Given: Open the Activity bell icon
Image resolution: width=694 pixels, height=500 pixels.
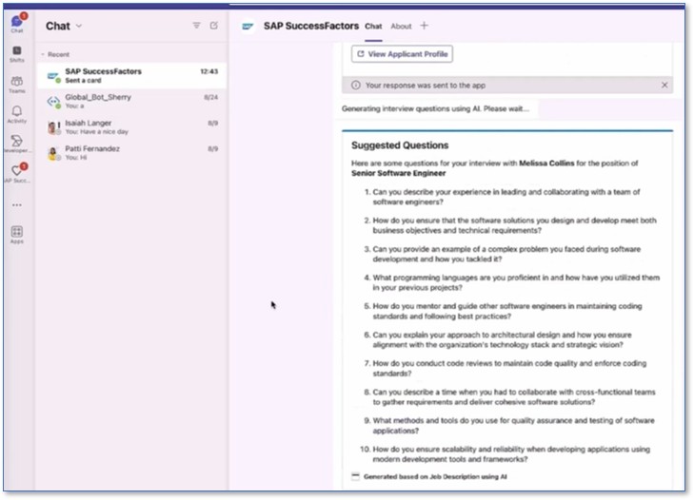Looking at the screenshot, I should (x=17, y=114).
